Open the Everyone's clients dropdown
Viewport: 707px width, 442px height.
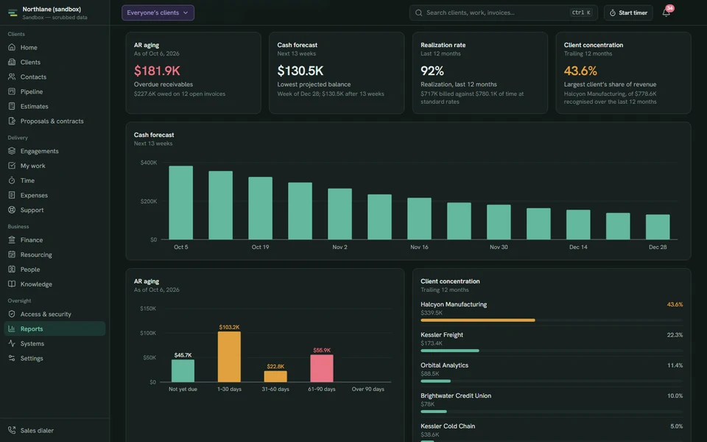click(x=158, y=13)
